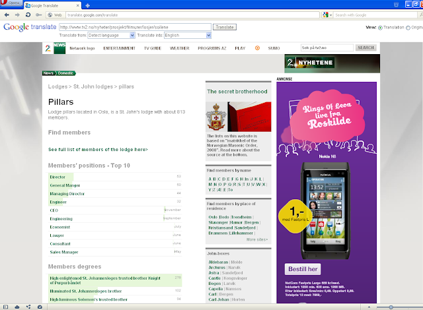Click the Opera Turbo status bar icon
This screenshot has width=423, height=310.
point(40,307)
